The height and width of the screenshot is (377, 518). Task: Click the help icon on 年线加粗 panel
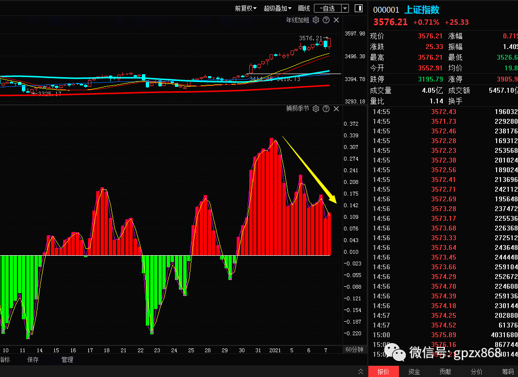[x=326, y=20]
